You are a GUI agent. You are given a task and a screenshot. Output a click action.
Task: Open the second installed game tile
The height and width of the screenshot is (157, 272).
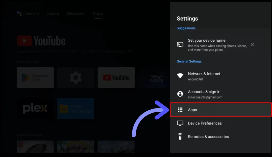pos(76,147)
